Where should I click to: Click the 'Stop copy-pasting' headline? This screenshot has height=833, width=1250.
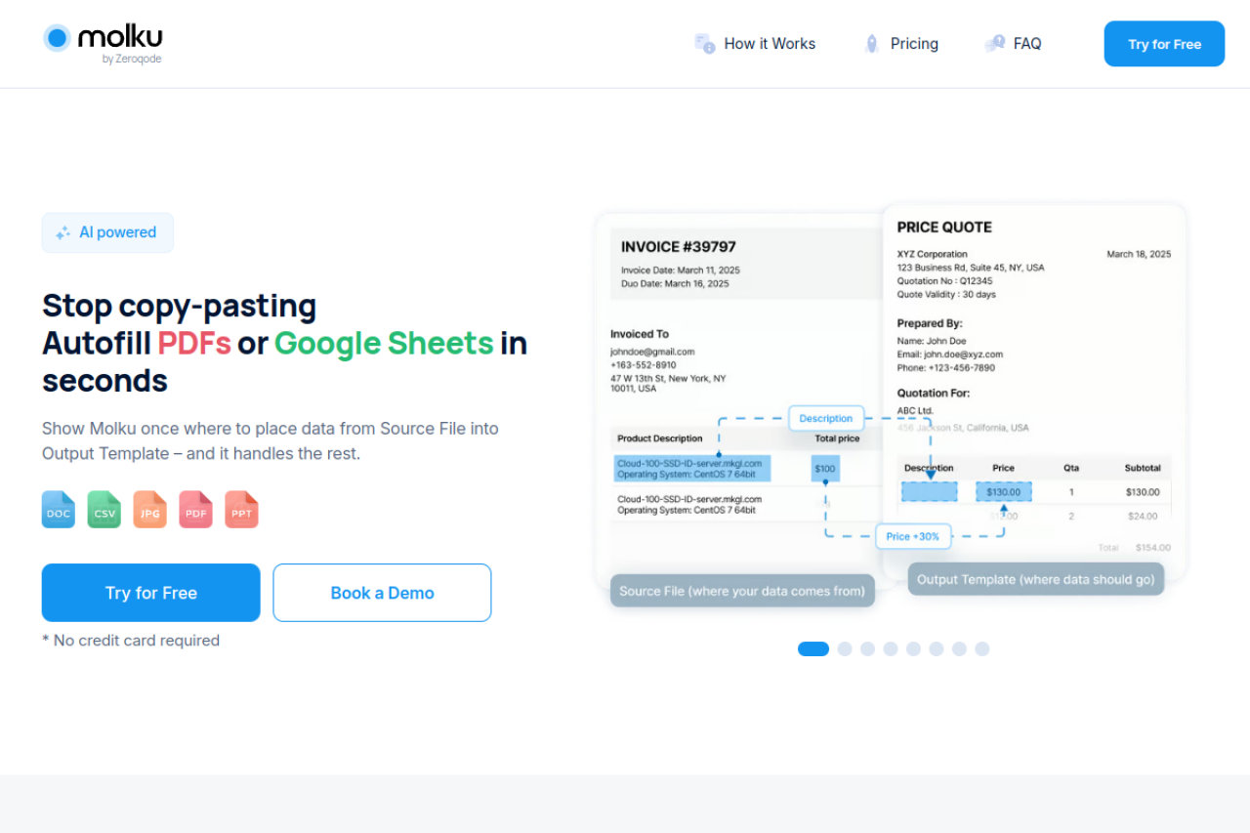pos(180,306)
